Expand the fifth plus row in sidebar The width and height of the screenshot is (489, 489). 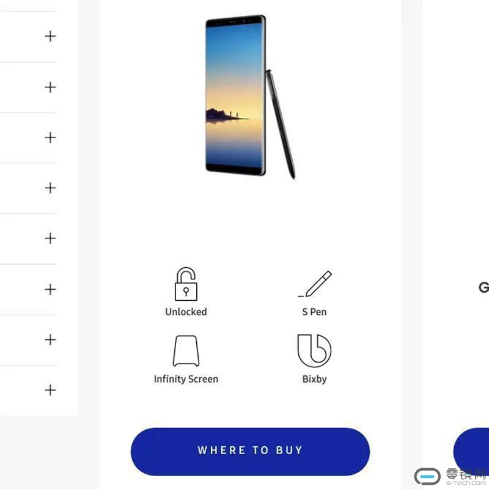point(50,238)
